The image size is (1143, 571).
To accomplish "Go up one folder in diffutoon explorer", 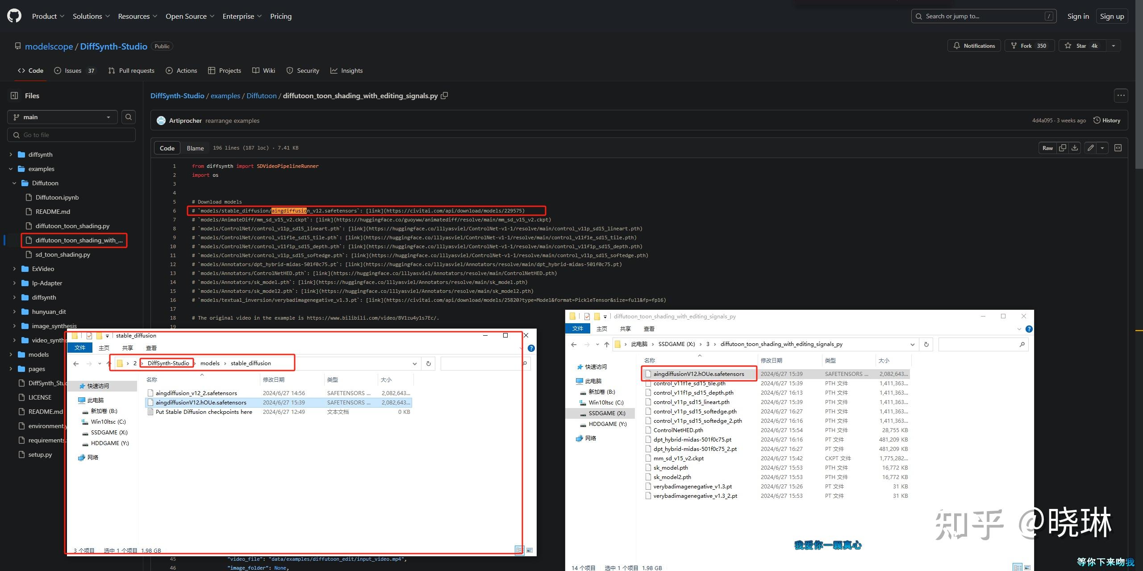I will [606, 344].
